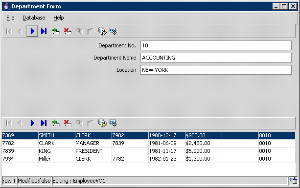300x188 pixels.
Task: Execute SQL query in employee toolbar
Action: [113, 123]
